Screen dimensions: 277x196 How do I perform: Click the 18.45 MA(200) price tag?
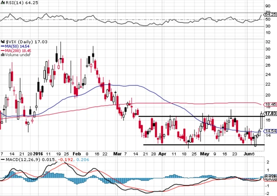point(270,104)
